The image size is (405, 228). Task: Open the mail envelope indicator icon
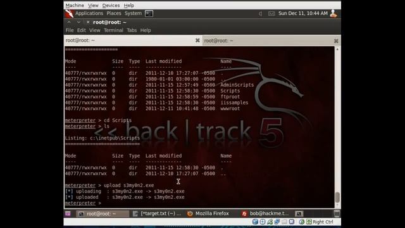pyautogui.click(x=271, y=14)
